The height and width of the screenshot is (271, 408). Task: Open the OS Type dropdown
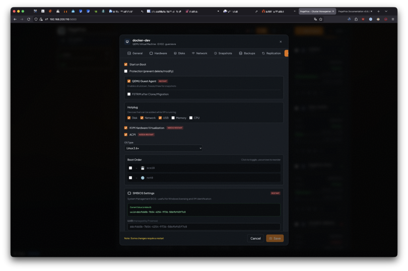[163, 148]
